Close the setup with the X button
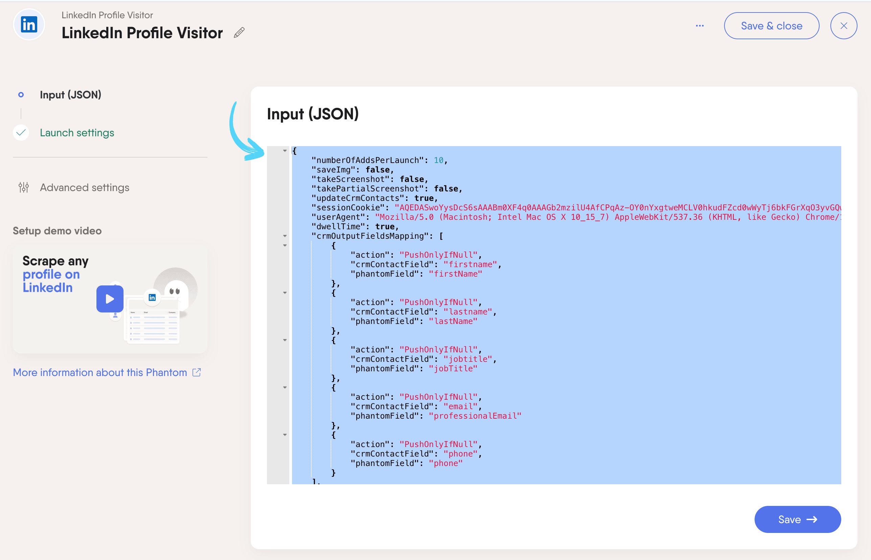871x560 pixels. click(x=844, y=26)
